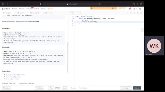Open the privacy shield icon in Safari

[40, 4]
